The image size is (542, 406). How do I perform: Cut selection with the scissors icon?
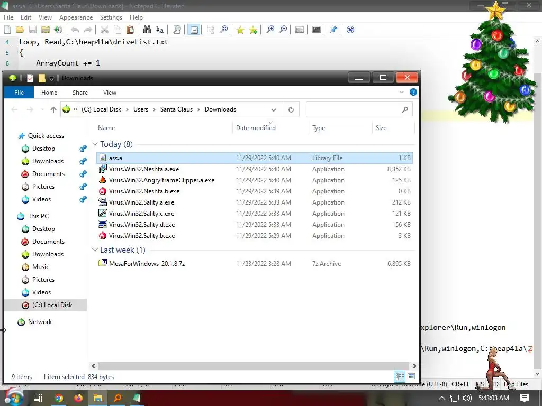click(x=104, y=30)
